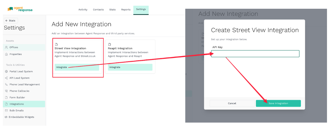The width and height of the screenshot is (334, 132).
Task: Open the Activity tab
Action: click(x=83, y=10)
